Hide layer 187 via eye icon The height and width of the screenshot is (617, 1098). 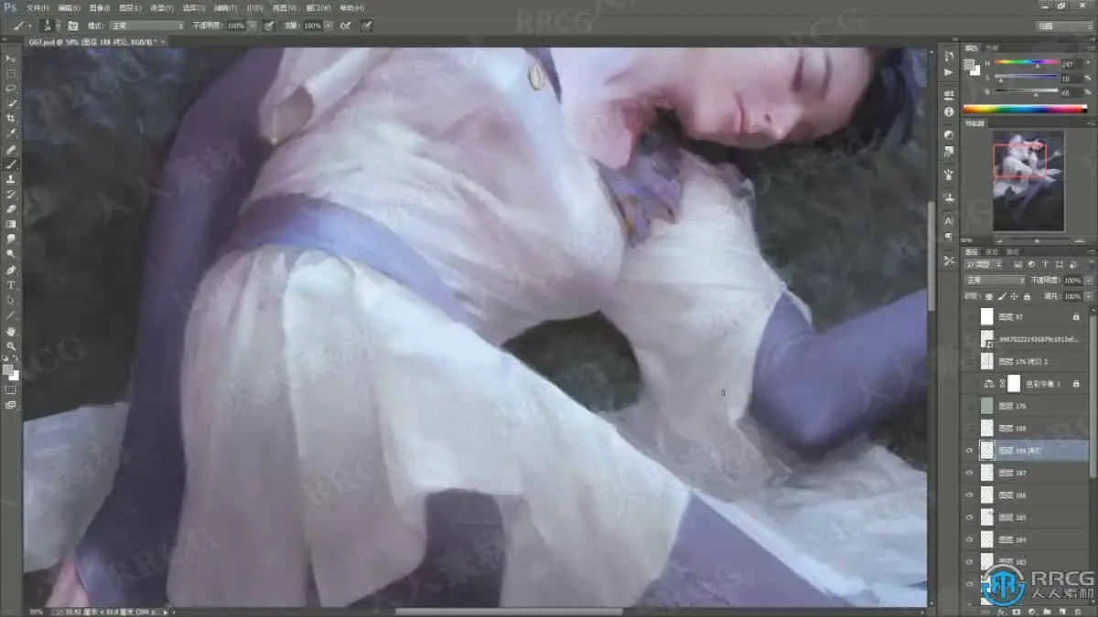pos(970,473)
